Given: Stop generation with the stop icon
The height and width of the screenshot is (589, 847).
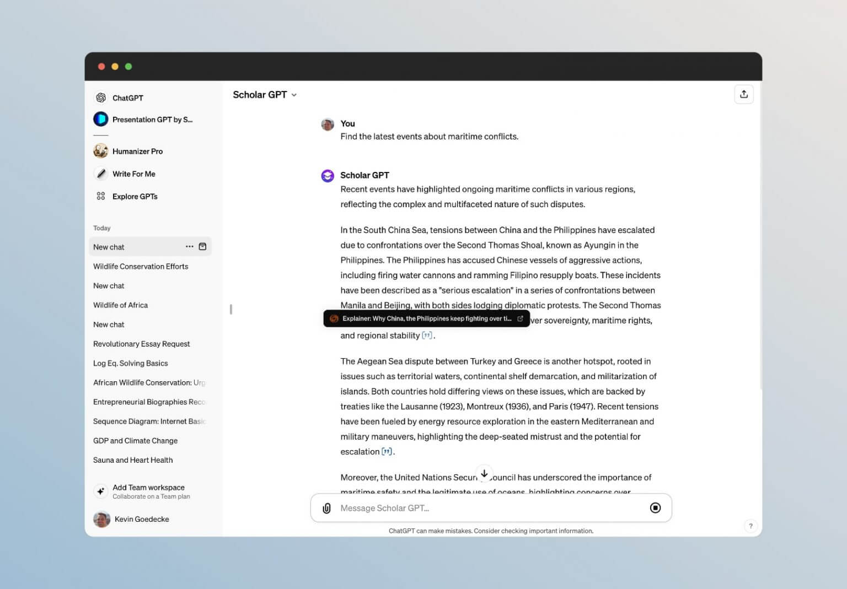Looking at the screenshot, I should pos(655,507).
